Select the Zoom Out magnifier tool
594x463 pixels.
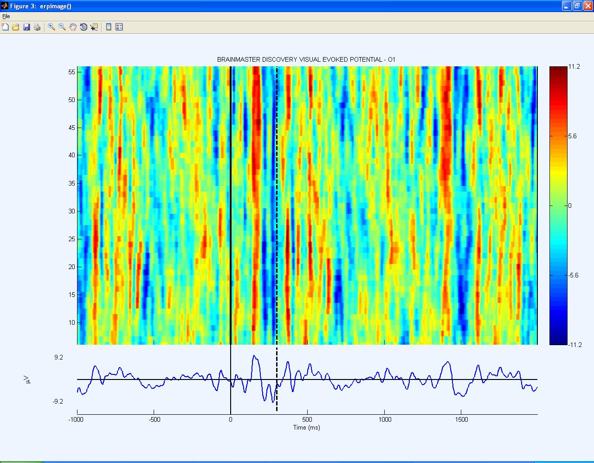point(62,27)
